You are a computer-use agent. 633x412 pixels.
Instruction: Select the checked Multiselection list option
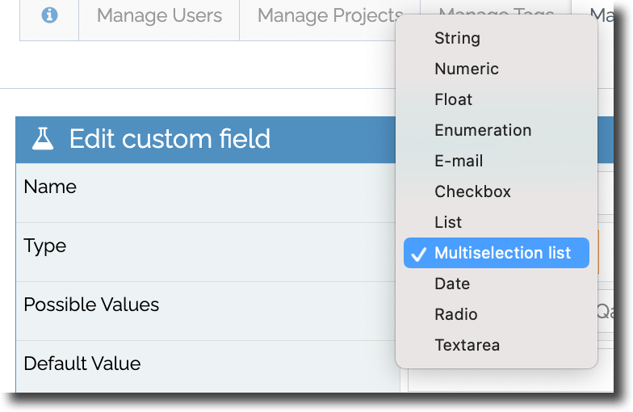[502, 253]
